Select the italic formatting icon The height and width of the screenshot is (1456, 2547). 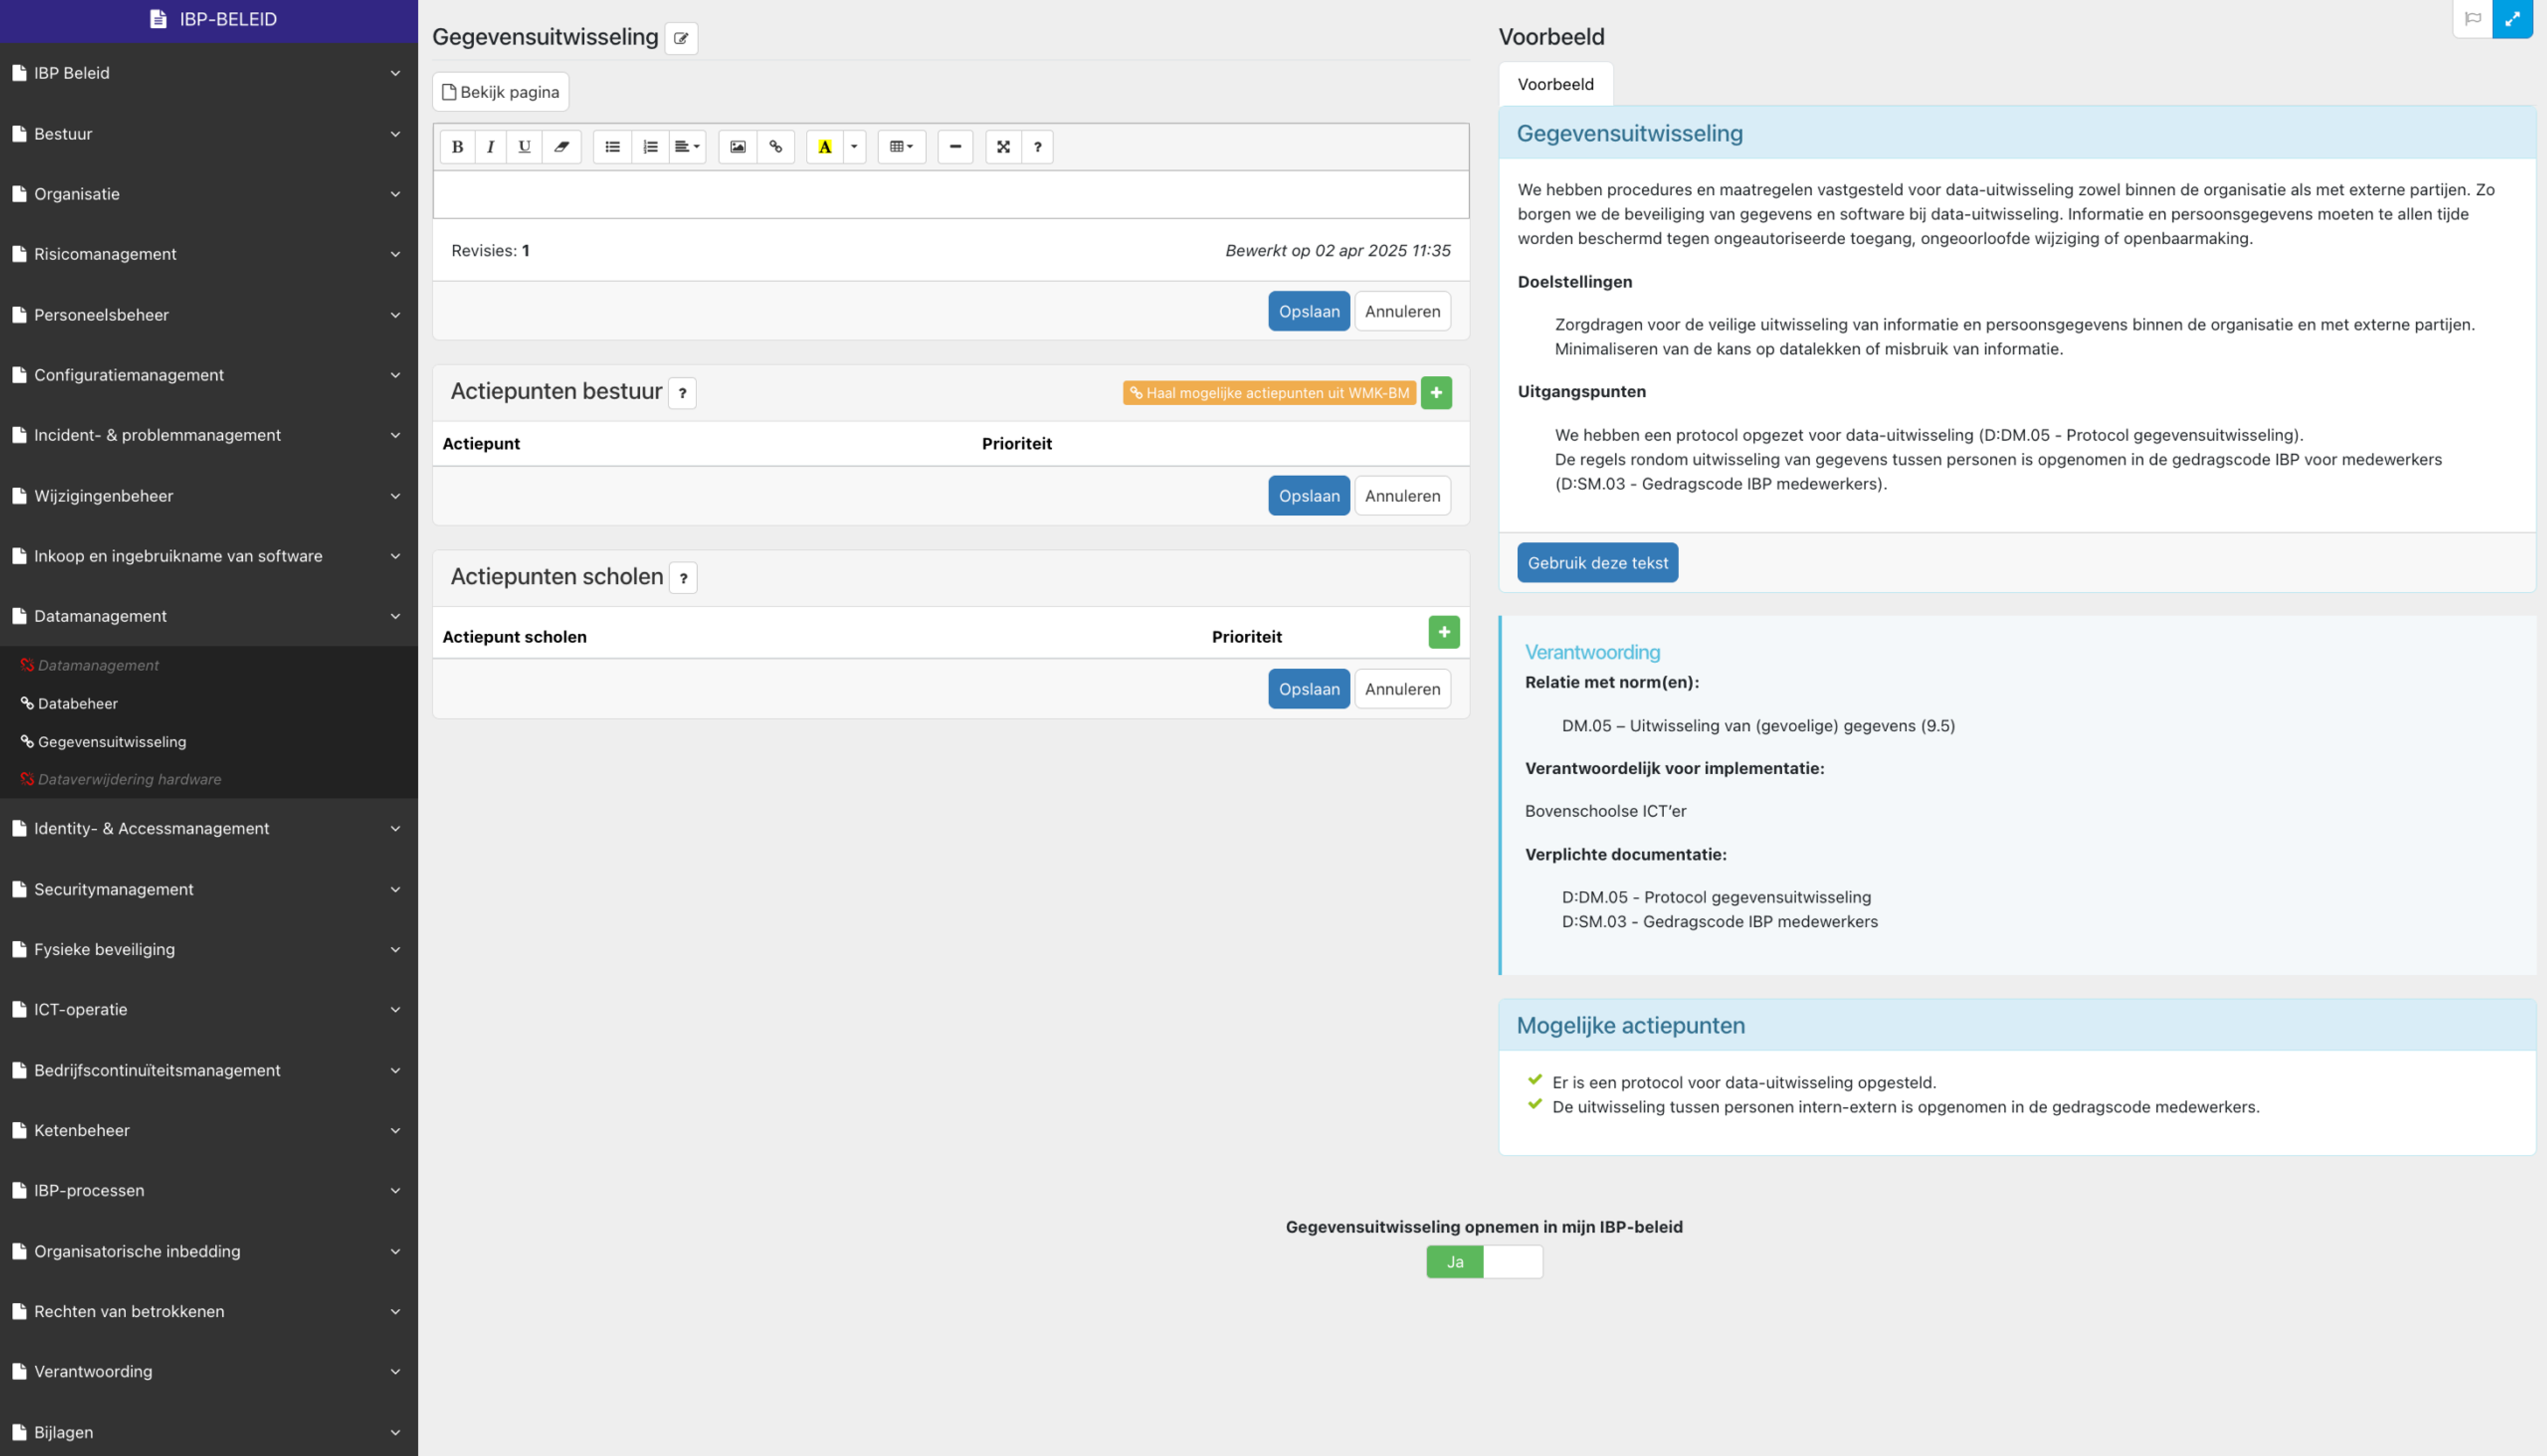[490, 147]
